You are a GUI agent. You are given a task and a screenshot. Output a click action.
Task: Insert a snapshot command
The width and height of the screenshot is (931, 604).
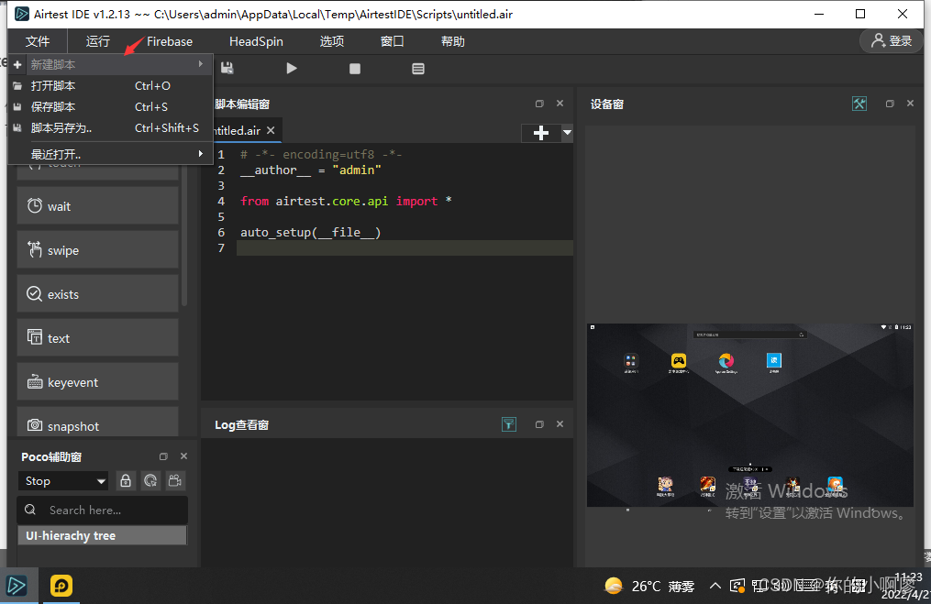point(97,423)
